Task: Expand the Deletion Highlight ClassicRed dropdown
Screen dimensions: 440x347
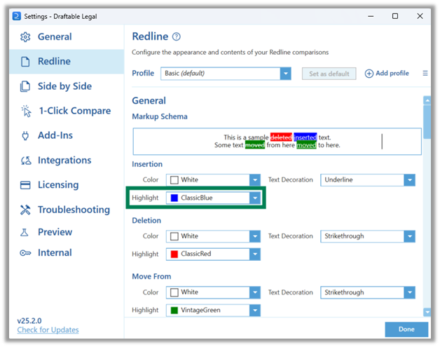Action: tap(255, 254)
